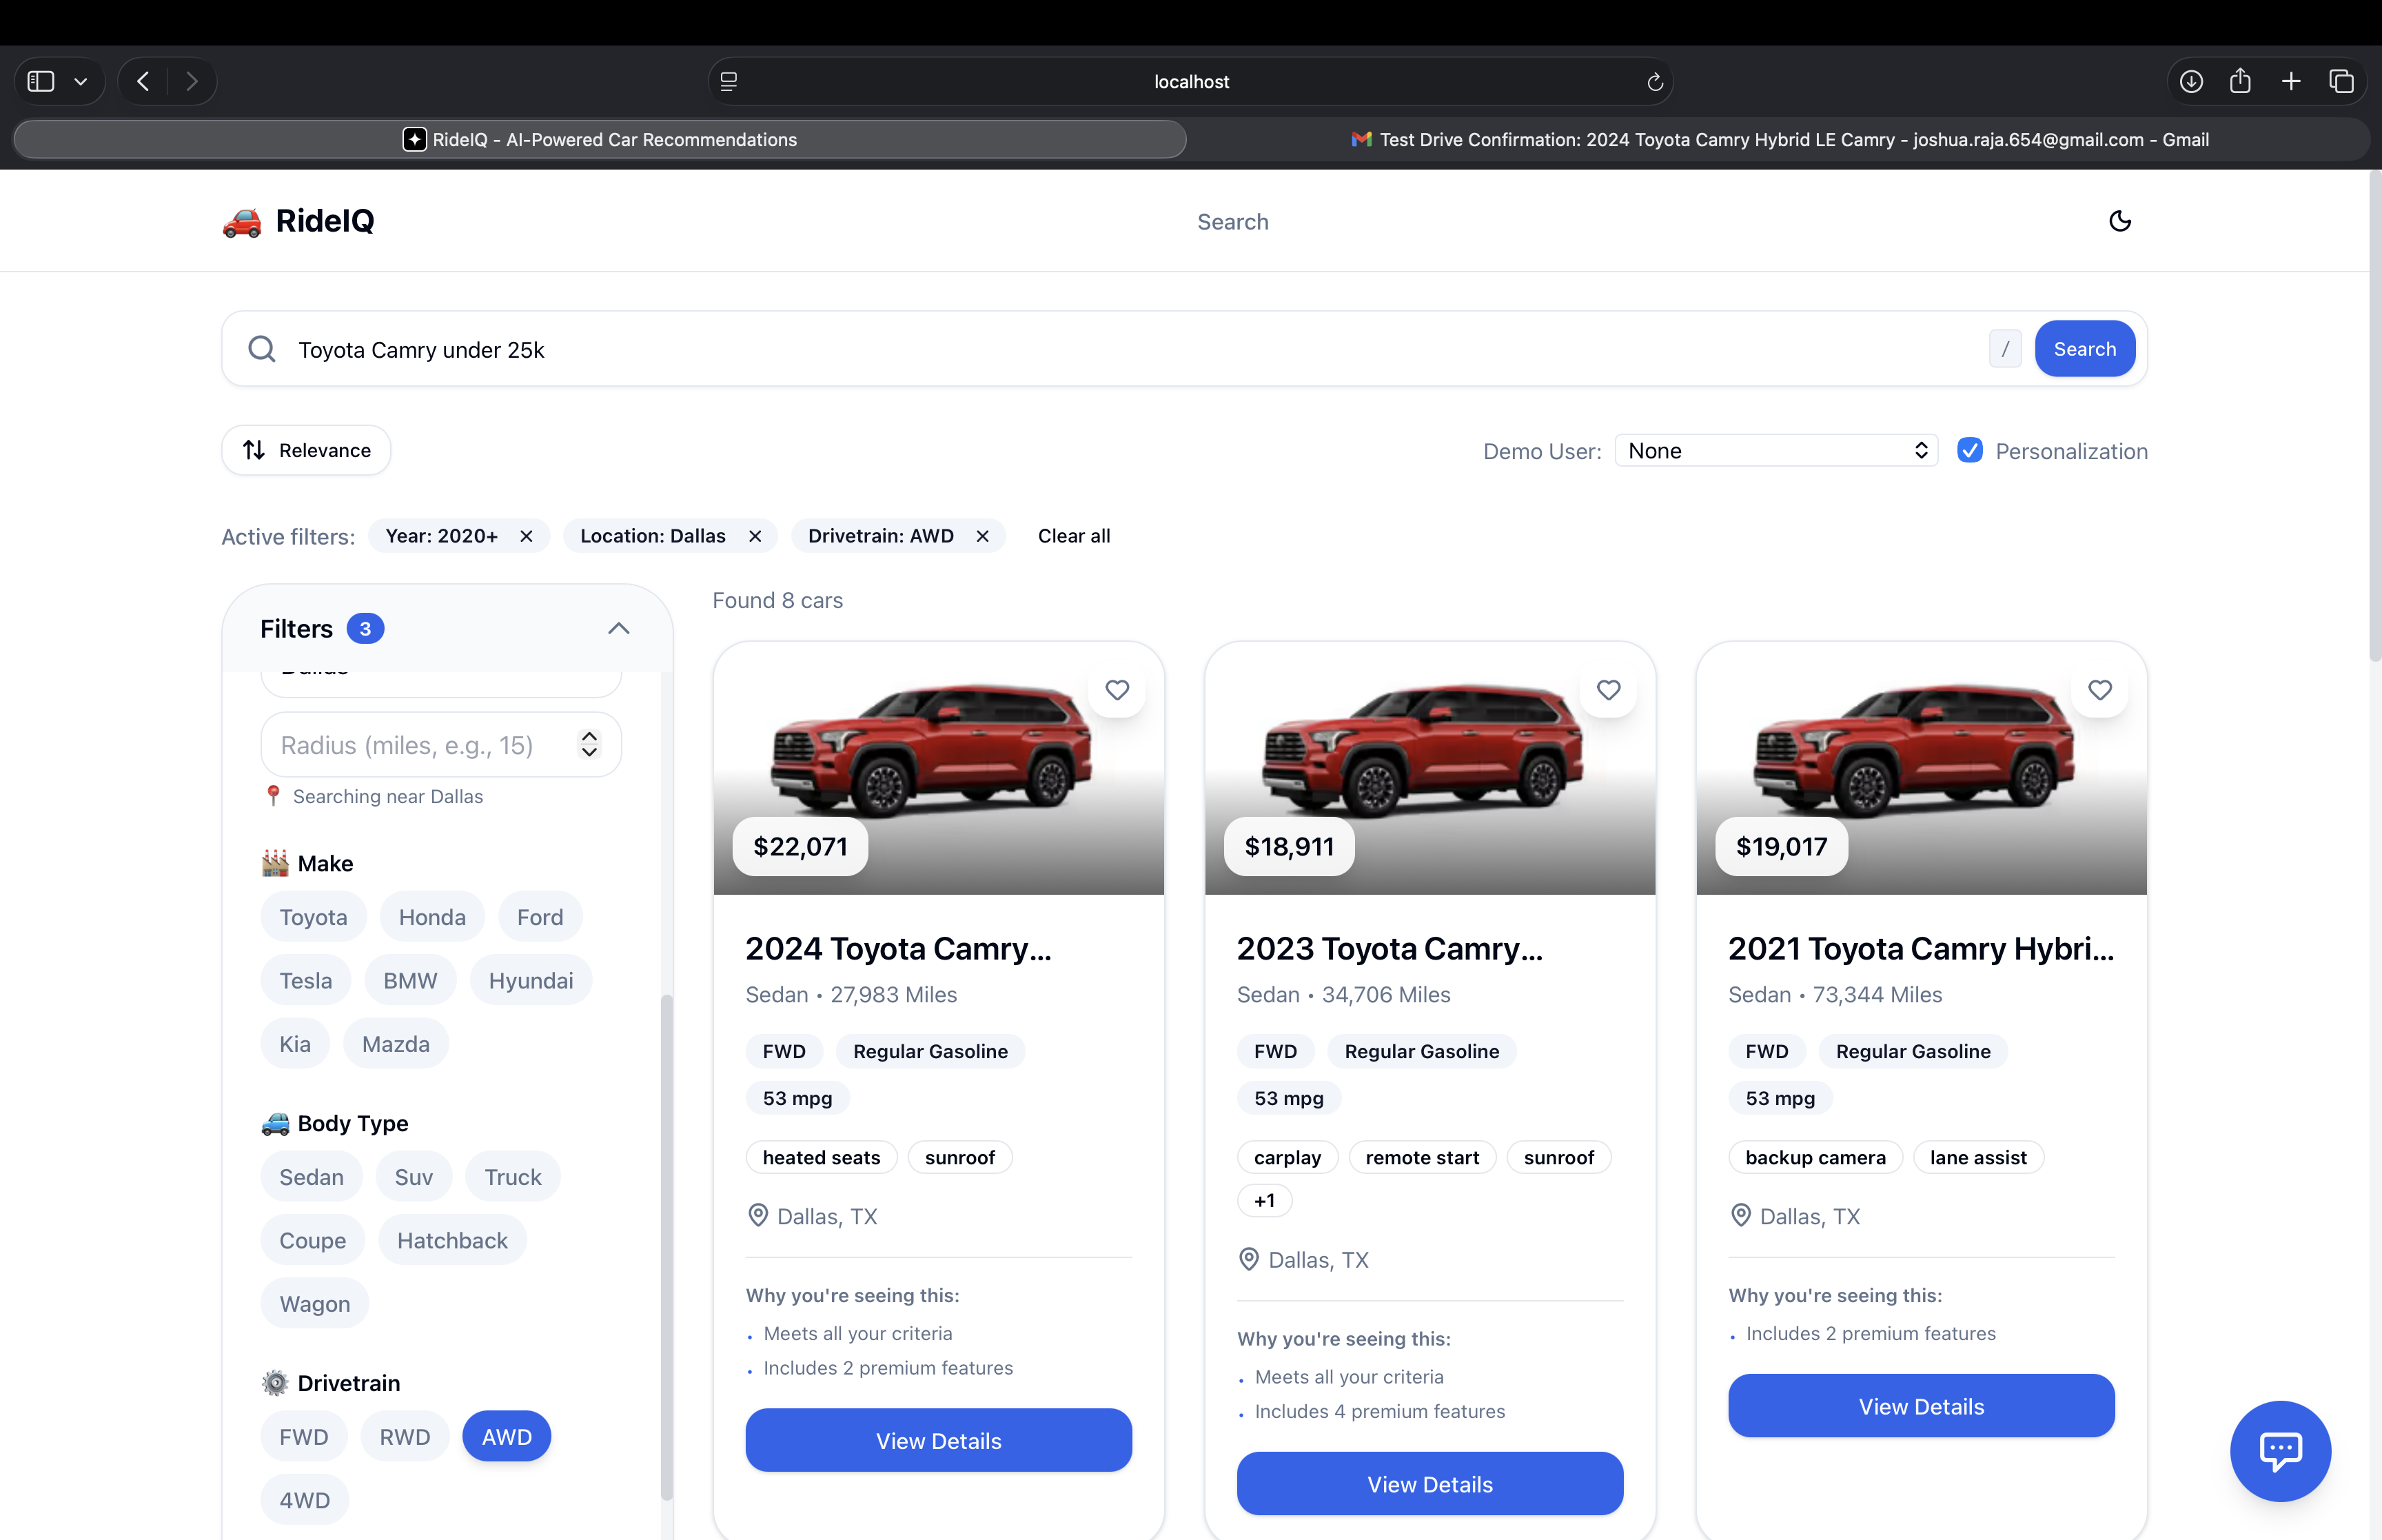Collapse the Filters panel chevron
Image resolution: width=2382 pixels, height=1540 pixels.
point(618,629)
